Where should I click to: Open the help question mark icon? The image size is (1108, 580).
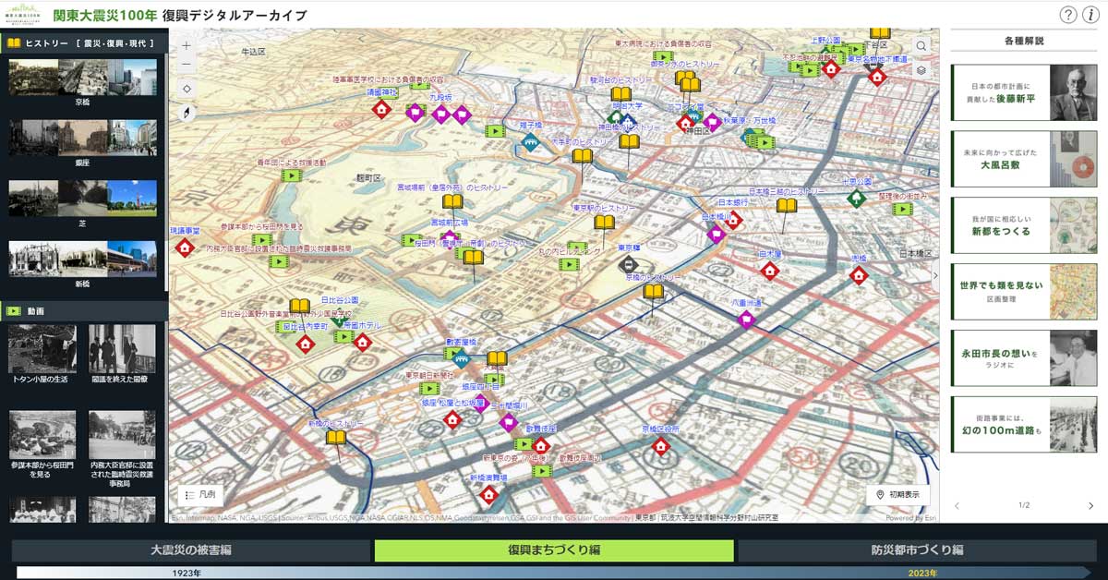click(x=1068, y=15)
